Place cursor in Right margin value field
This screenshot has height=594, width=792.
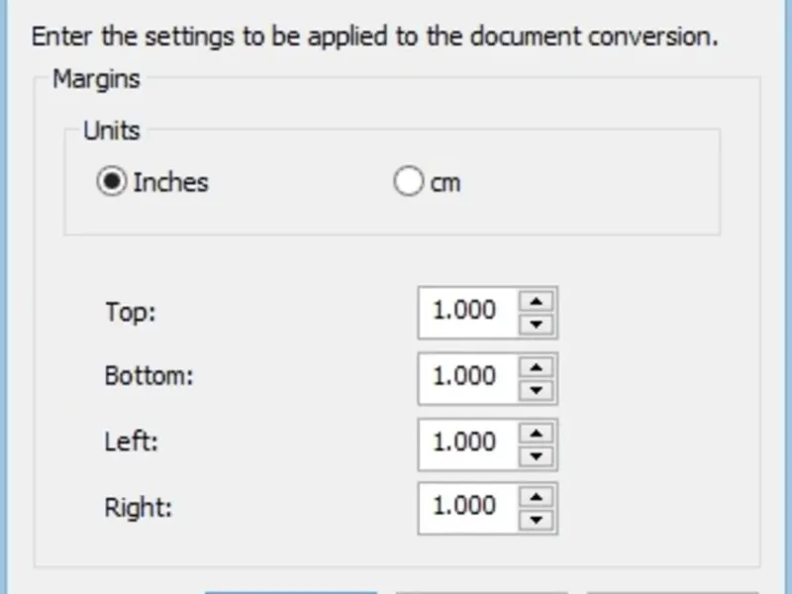[467, 508]
